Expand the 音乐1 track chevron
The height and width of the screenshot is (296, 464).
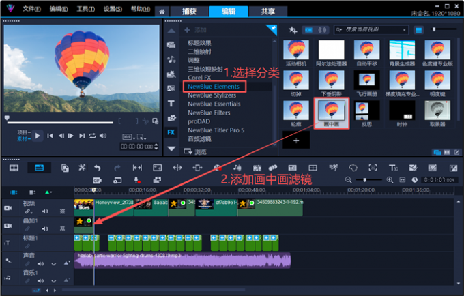(x=53, y=281)
